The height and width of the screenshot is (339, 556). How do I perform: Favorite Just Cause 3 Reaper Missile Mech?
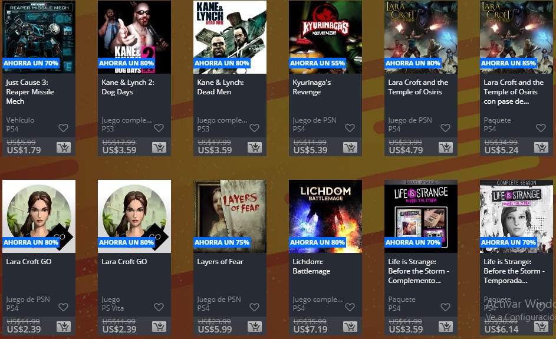[x=64, y=128]
